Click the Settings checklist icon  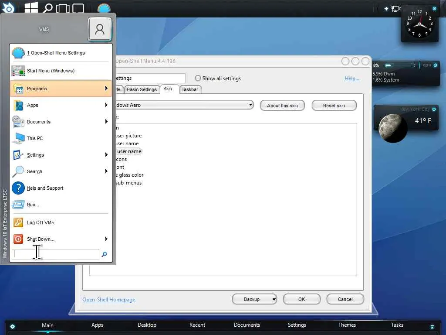pyautogui.click(x=18, y=155)
